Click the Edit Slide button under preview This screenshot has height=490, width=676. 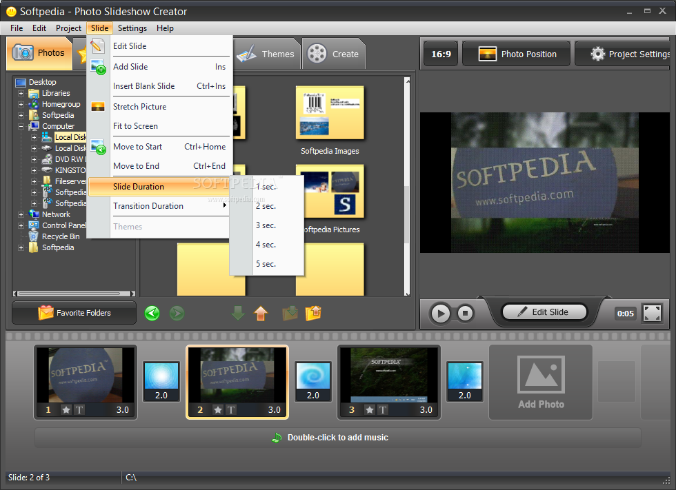[544, 312]
